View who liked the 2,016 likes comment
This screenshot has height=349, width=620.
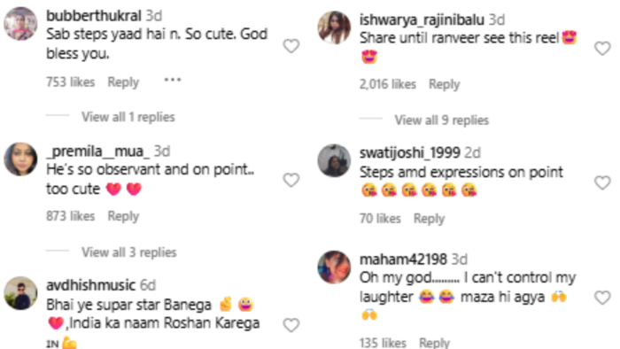388,84
